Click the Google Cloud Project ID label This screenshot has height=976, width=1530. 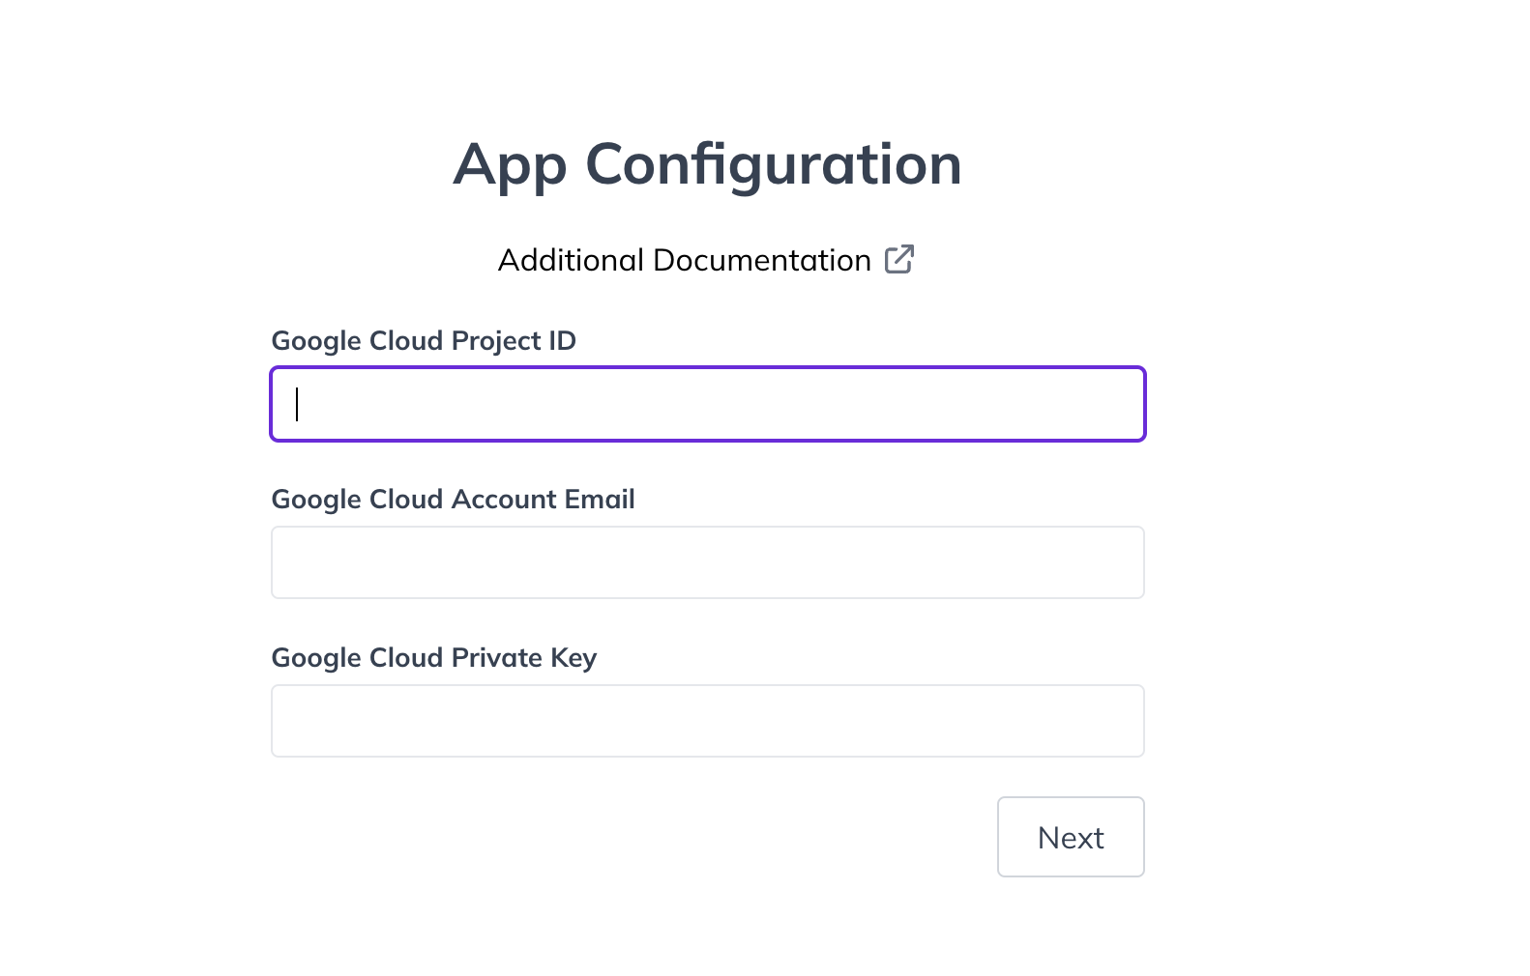click(424, 340)
